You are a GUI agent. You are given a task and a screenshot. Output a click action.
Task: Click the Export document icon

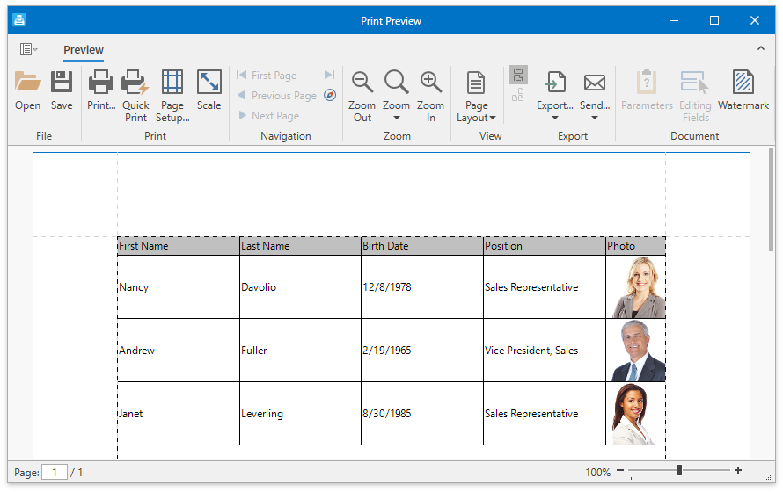click(x=555, y=83)
